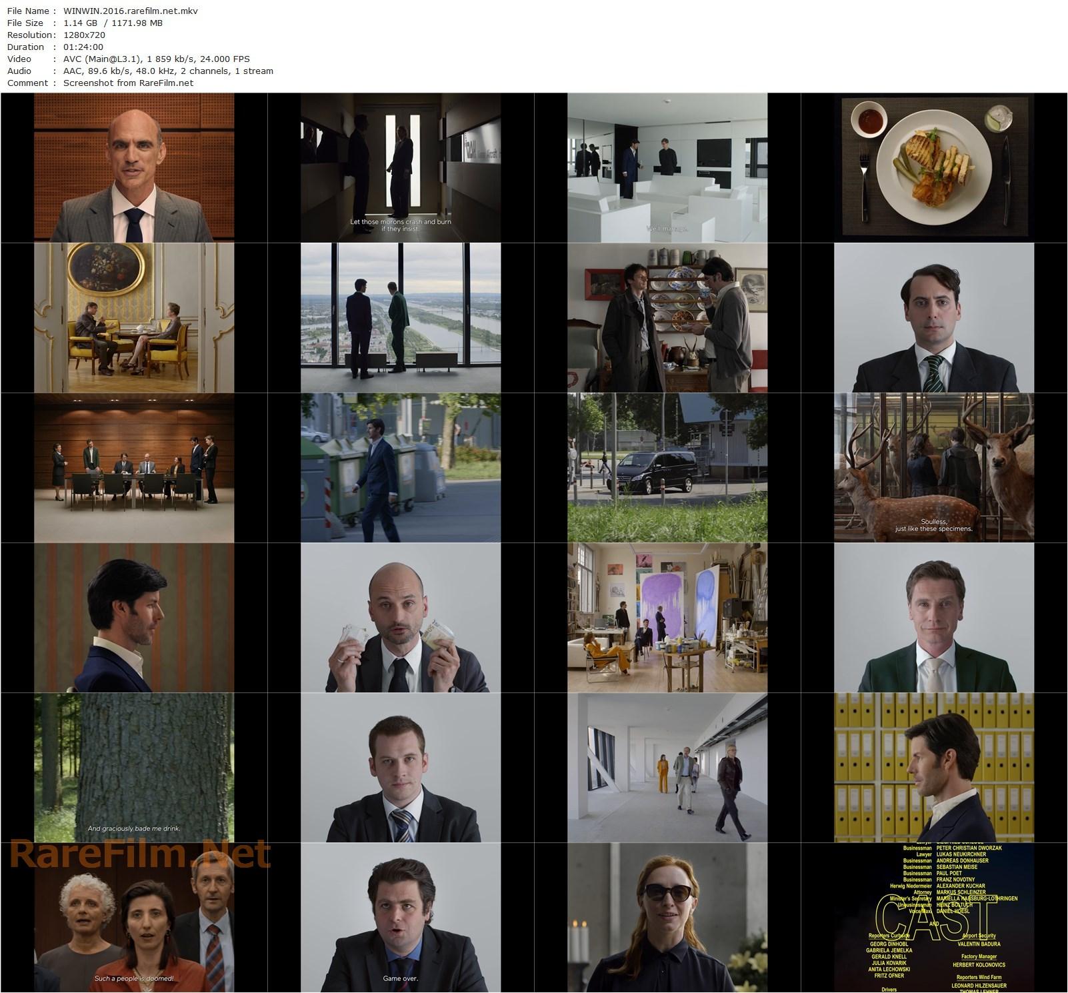Open the gold ornate room frame
1068x993 pixels.
click(x=134, y=317)
